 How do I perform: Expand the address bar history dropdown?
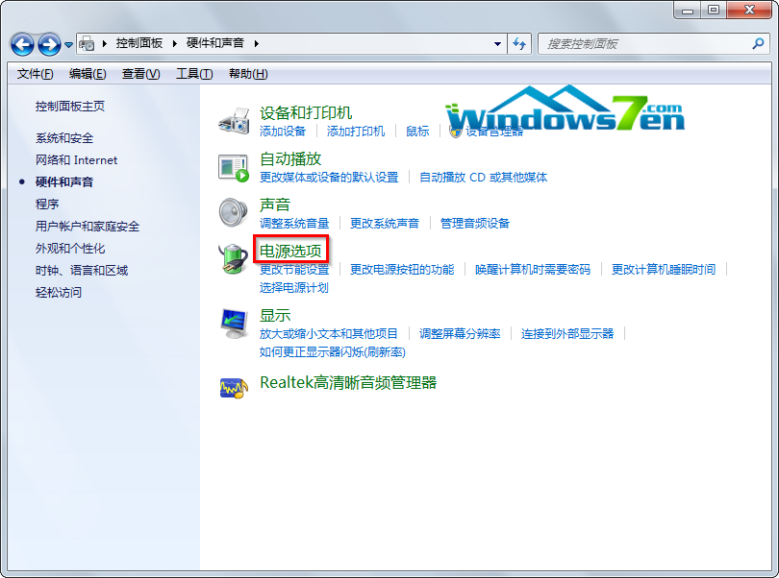(x=497, y=43)
